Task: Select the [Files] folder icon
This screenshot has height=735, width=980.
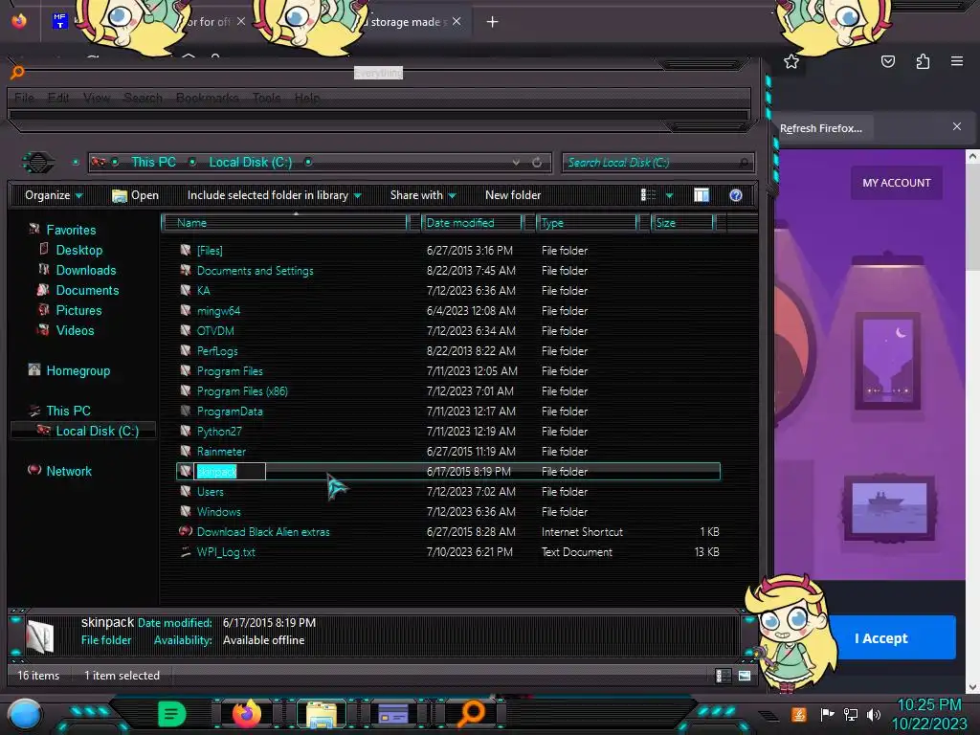Action: tap(186, 250)
